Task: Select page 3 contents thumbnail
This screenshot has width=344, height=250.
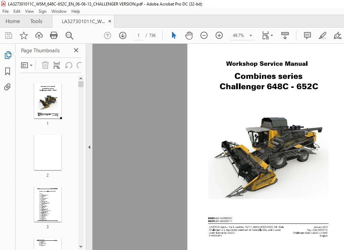Action: [x=48, y=204]
